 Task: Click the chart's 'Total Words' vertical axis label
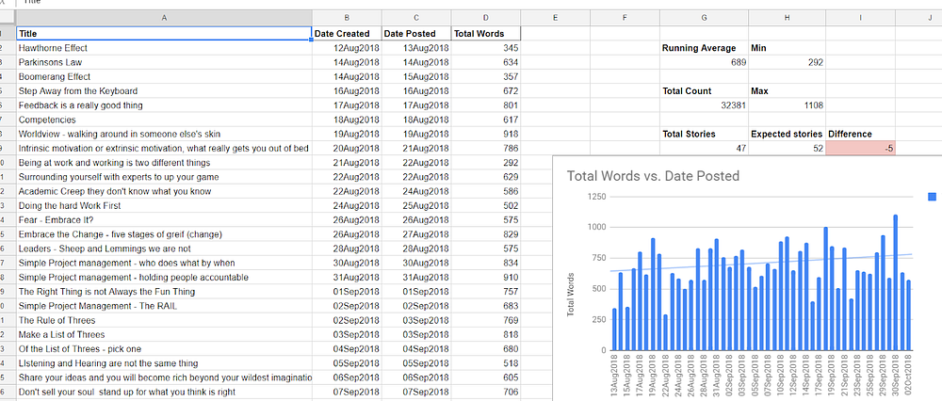click(x=572, y=294)
